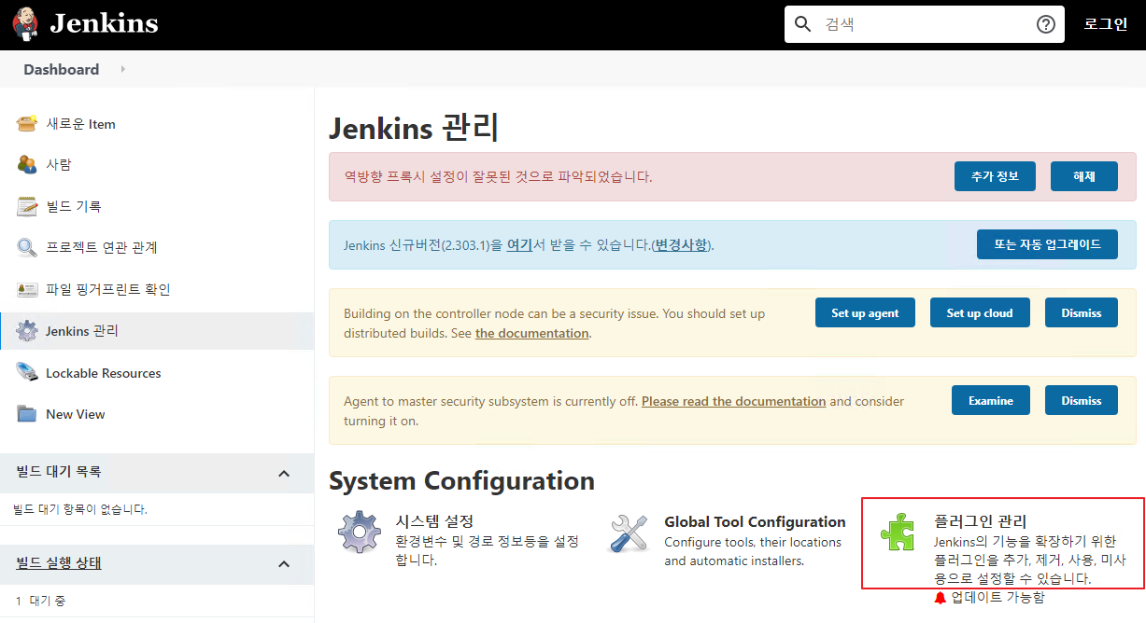This screenshot has width=1146, height=623.
Task: Collapse the 빌드 대기 목록 panel
Action: click(x=284, y=474)
